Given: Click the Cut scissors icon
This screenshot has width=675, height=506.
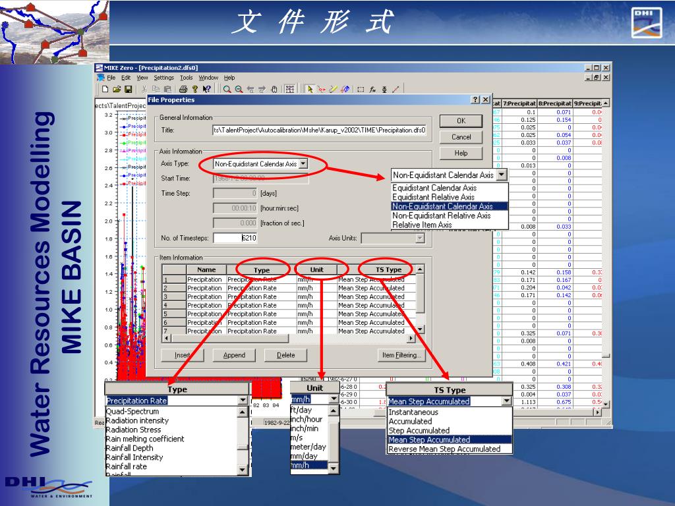Looking at the screenshot, I should [144, 89].
